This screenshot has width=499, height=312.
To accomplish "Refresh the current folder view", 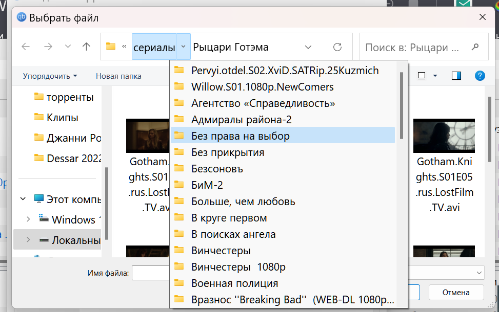I will (x=337, y=47).
